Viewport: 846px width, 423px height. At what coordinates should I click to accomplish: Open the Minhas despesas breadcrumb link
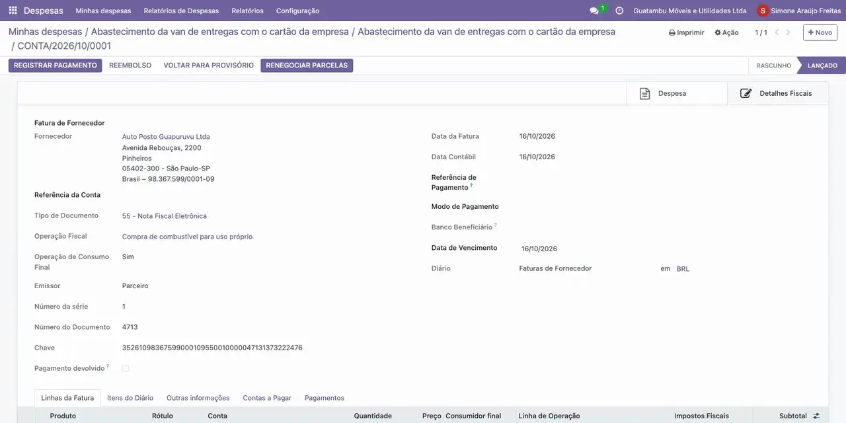click(x=45, y=32)
